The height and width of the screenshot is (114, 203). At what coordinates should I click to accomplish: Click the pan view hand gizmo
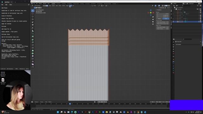pos(153,19)
